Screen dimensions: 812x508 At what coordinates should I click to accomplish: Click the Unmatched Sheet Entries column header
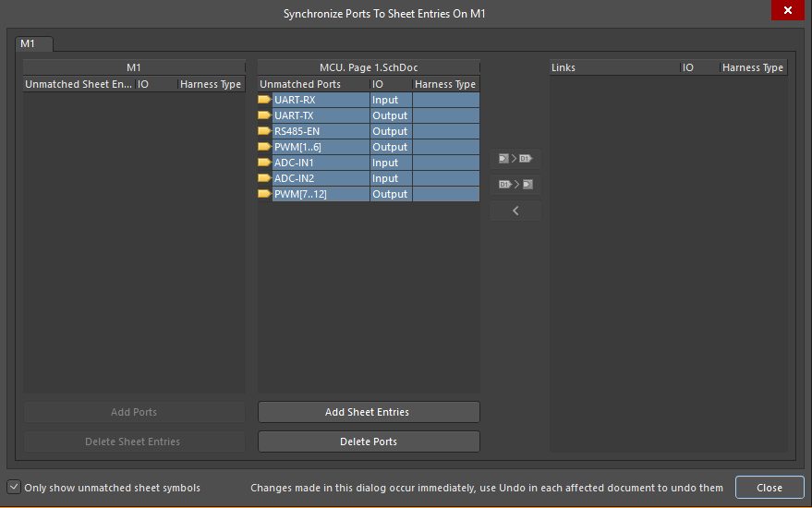tap(79, 84)
